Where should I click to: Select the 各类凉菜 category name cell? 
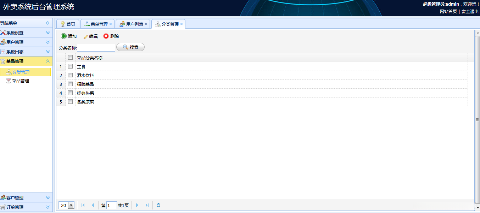tap(271, 102)
